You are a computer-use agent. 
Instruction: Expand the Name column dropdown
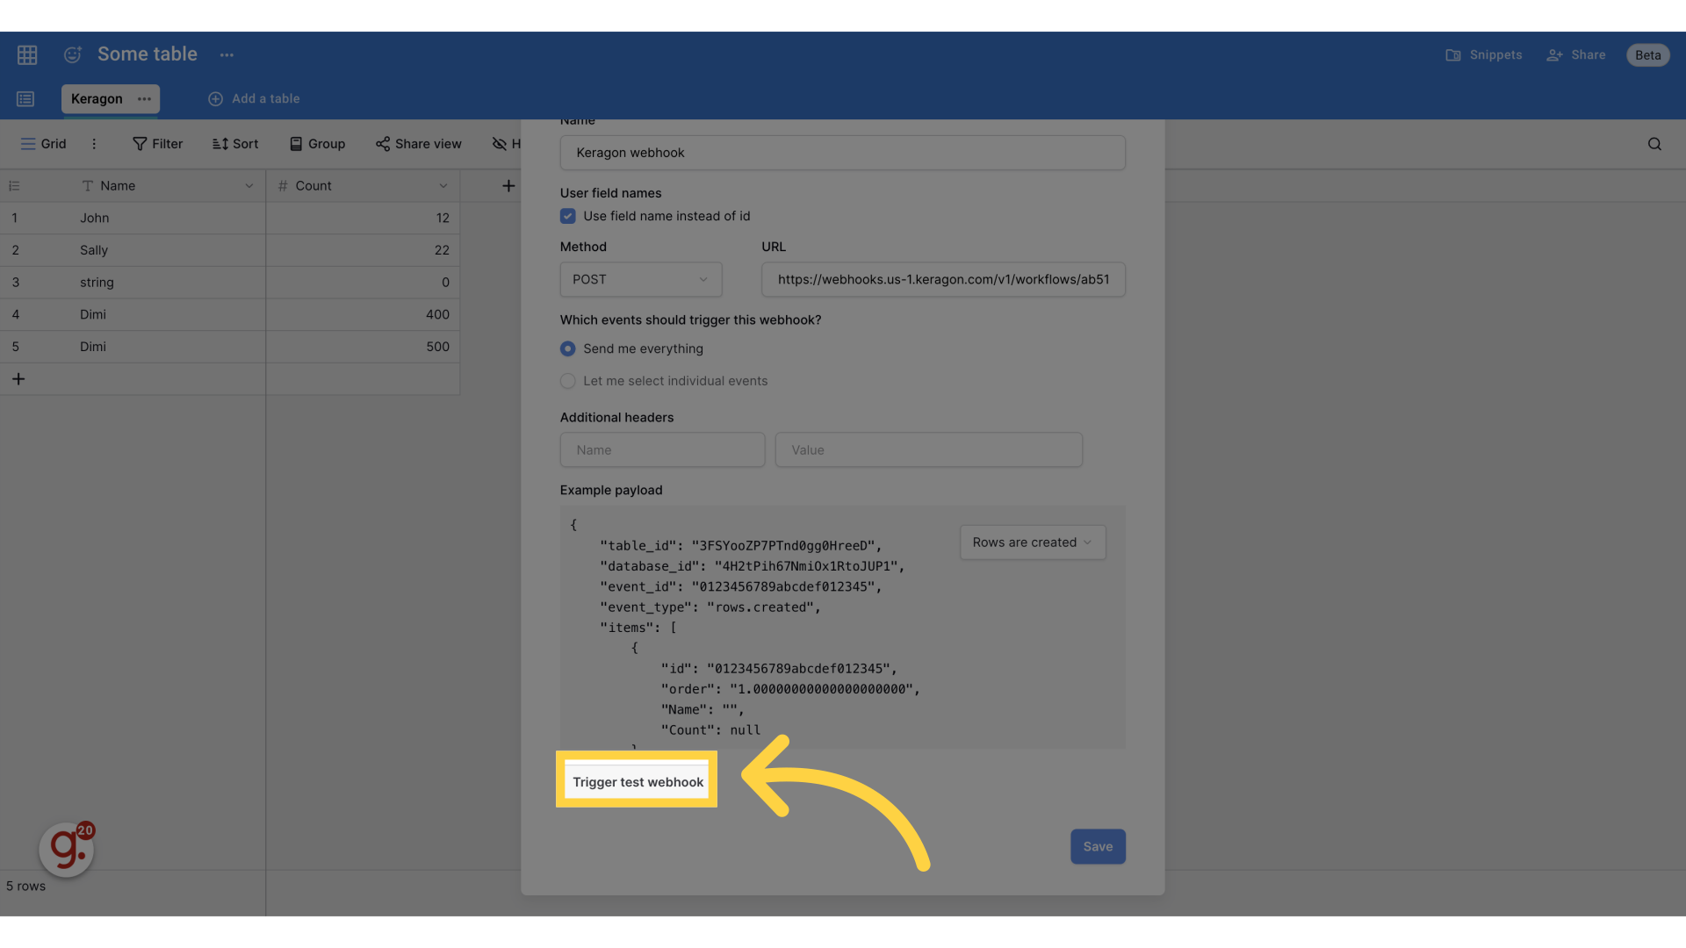[249, 186]
